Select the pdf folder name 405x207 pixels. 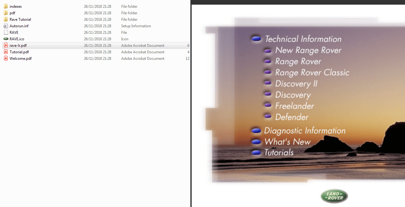tap(12, 13)
